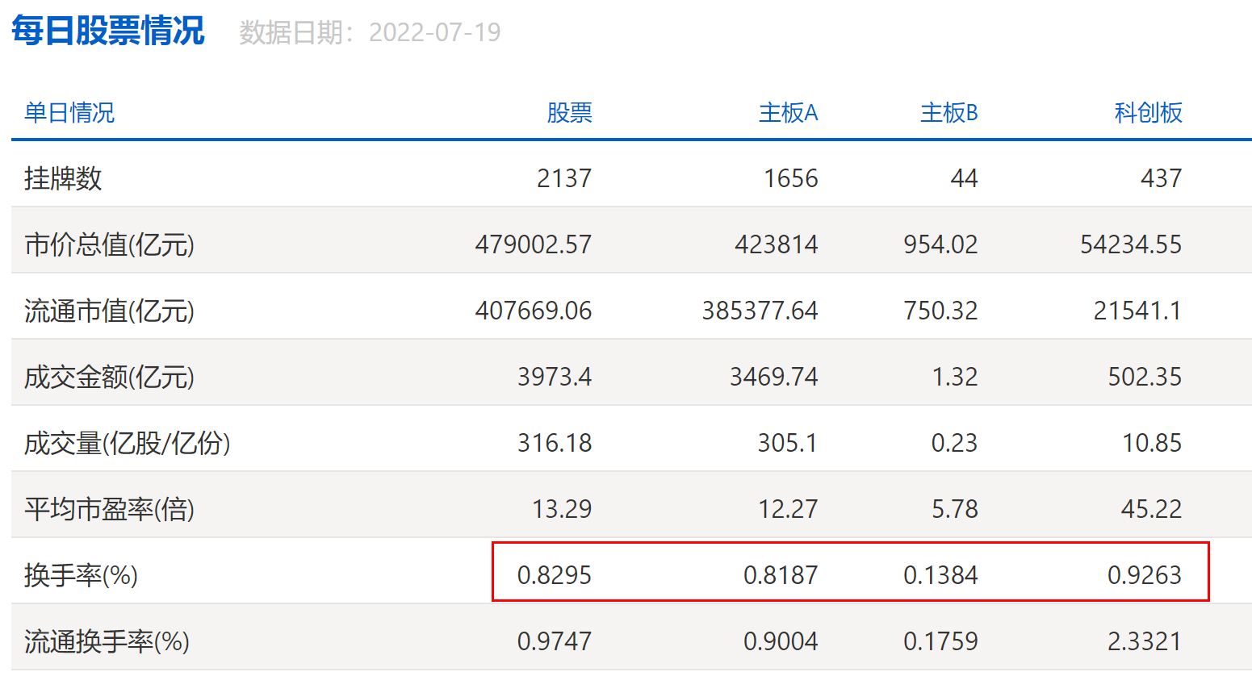The image size is (1252, 676).
Task: Click circulating value 21541.1
Action: click(x=1137, y=311)
